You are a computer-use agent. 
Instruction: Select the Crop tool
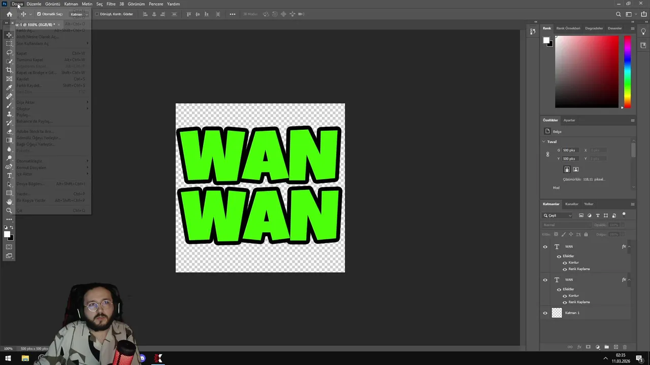[9, 70]
